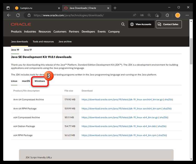Add page to favorites star icon
The image size is (196, 164).
coord(157,15)
